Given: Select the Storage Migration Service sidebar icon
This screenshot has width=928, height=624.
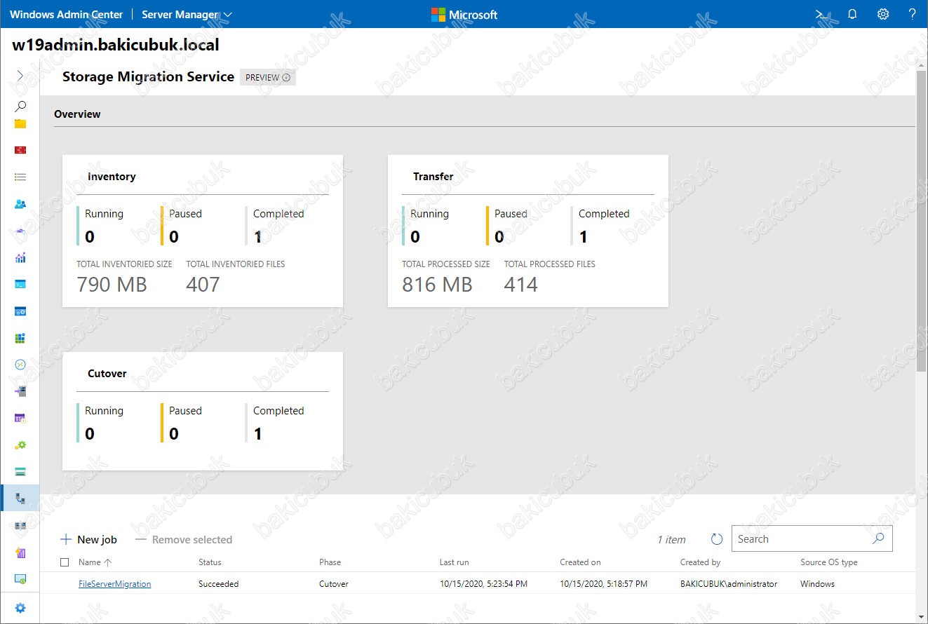Looking at the screenshot, I should click(20, 498).
